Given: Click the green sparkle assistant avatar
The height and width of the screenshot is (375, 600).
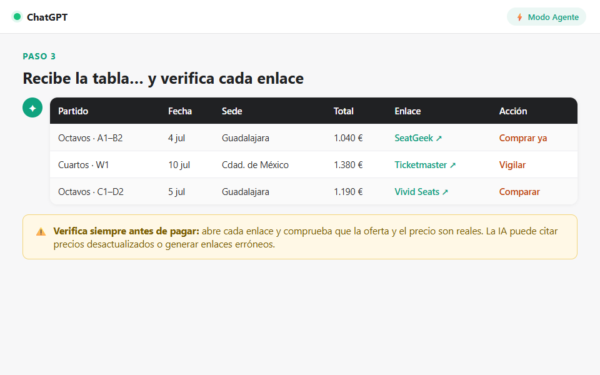Looking at the screenshot, I should 32,107.
